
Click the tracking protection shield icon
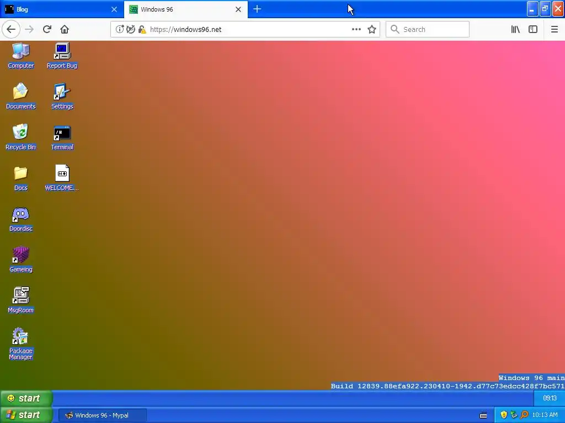(x=131, y=30)
